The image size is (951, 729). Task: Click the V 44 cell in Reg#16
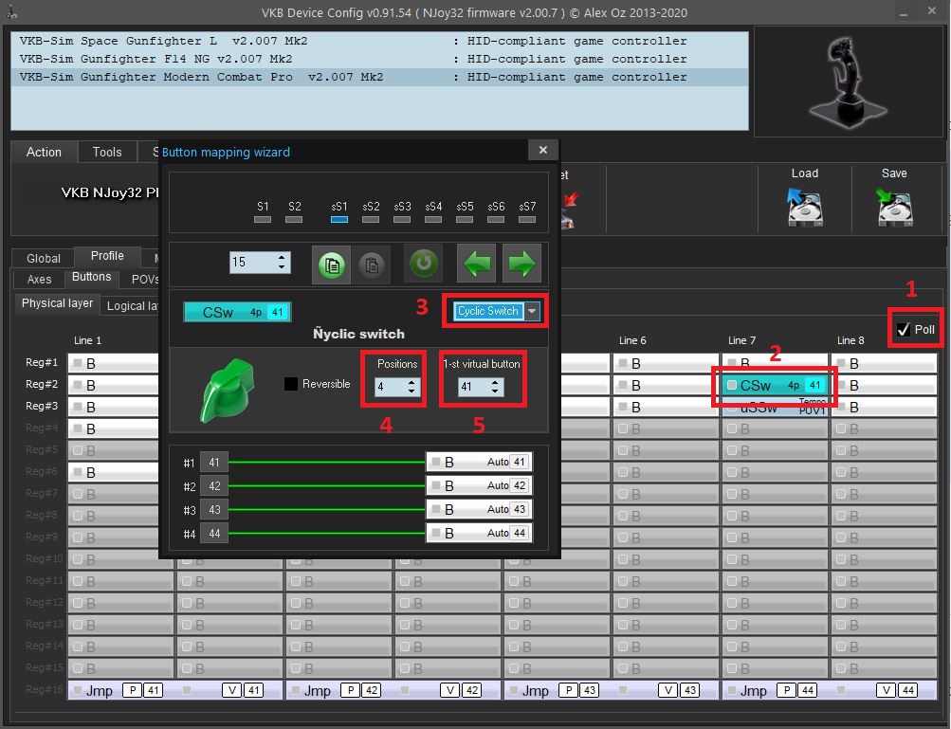coord(885,690)
